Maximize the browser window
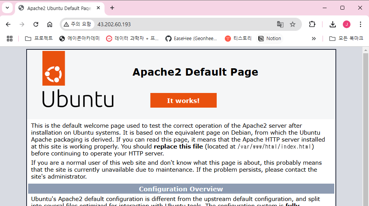369x206 pixels. (342, 8)
